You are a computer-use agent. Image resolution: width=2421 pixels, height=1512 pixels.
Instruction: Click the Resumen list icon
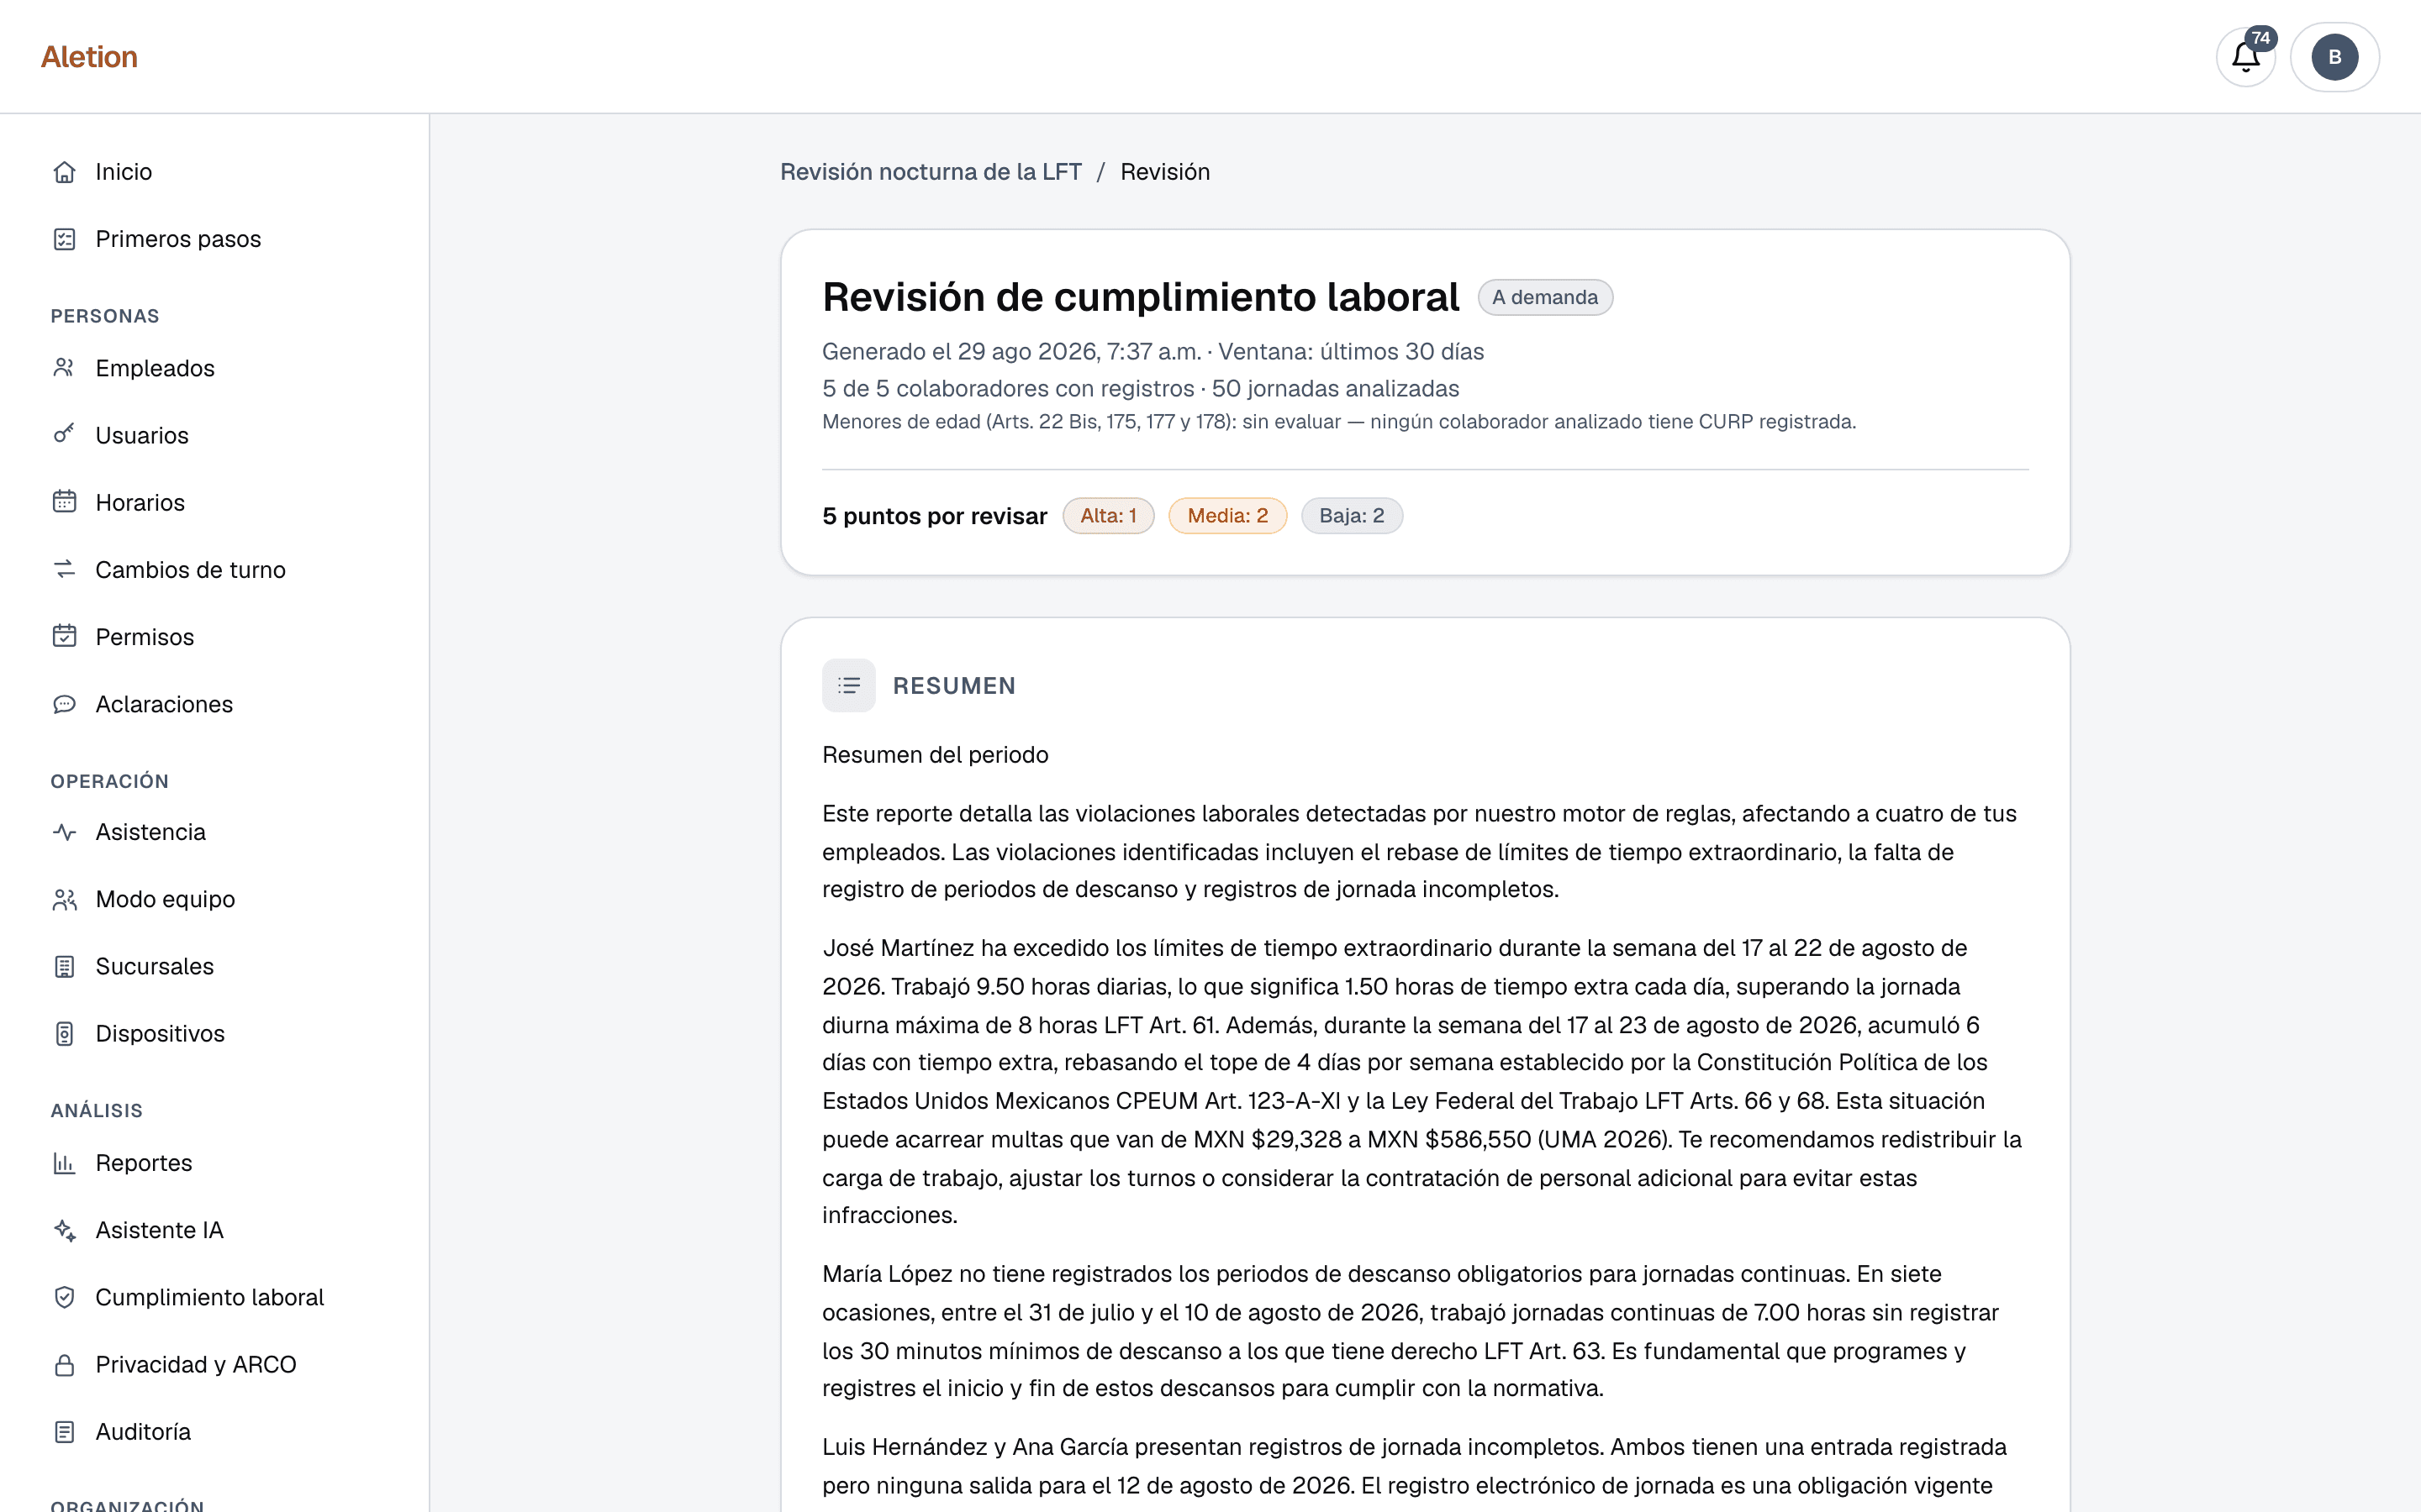848,685
